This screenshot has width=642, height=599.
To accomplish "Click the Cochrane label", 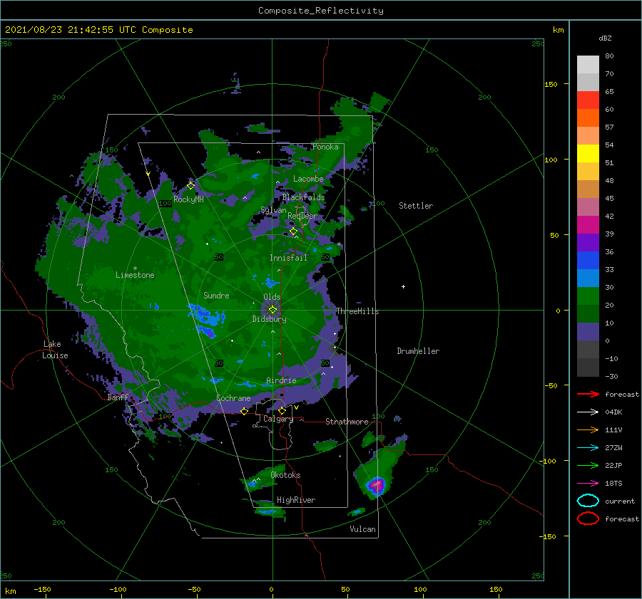I will [233, 398].
